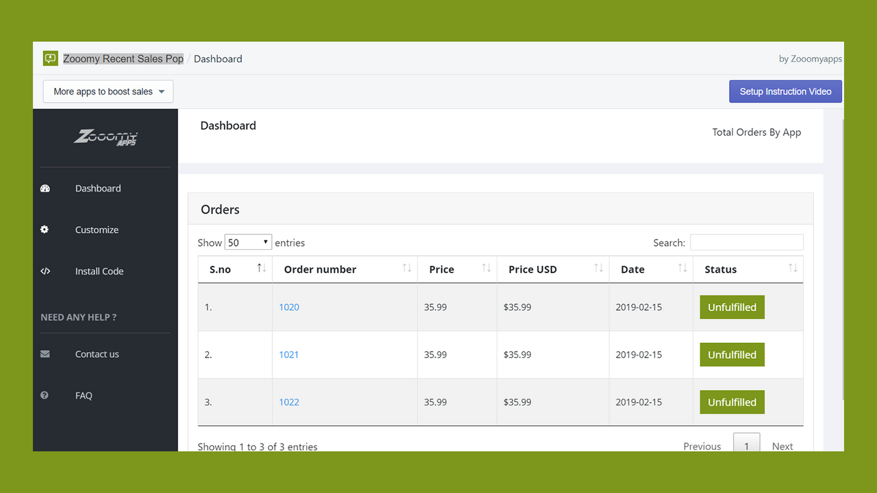Focus the orders Search input field
The height and width of the screenshot is (493, 877).
[x=747, y=242]
